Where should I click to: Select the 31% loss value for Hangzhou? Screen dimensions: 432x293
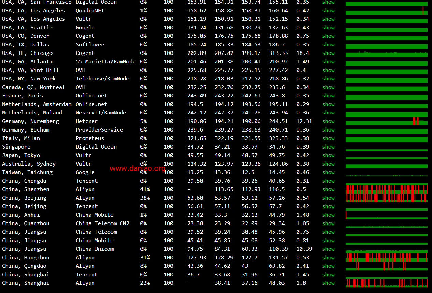145,258
